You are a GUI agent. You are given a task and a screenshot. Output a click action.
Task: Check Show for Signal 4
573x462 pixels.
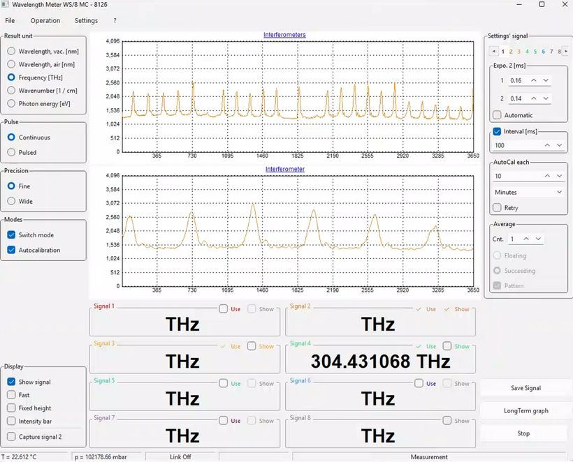[447, 345]
